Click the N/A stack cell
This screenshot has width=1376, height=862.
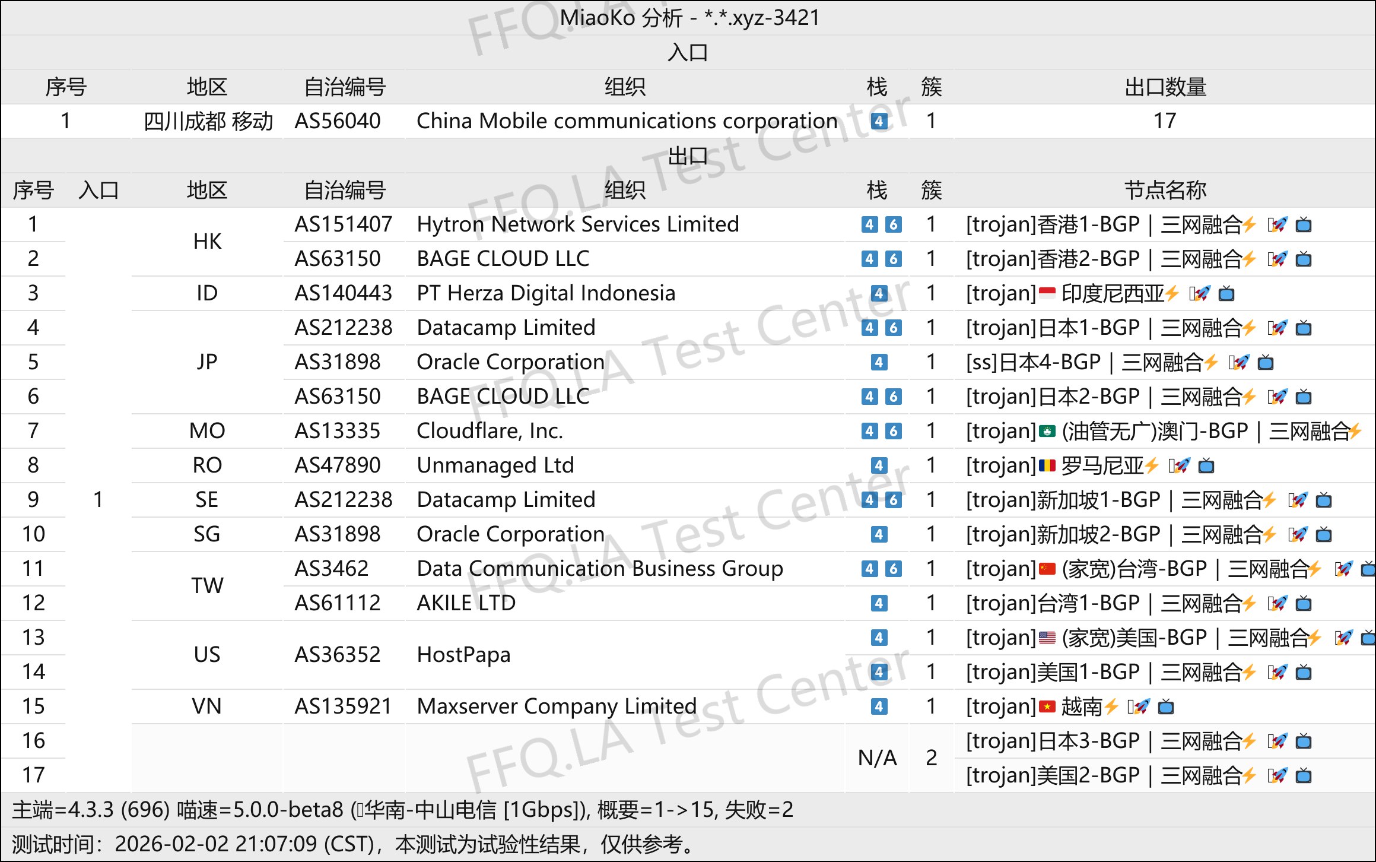point(878,758)
